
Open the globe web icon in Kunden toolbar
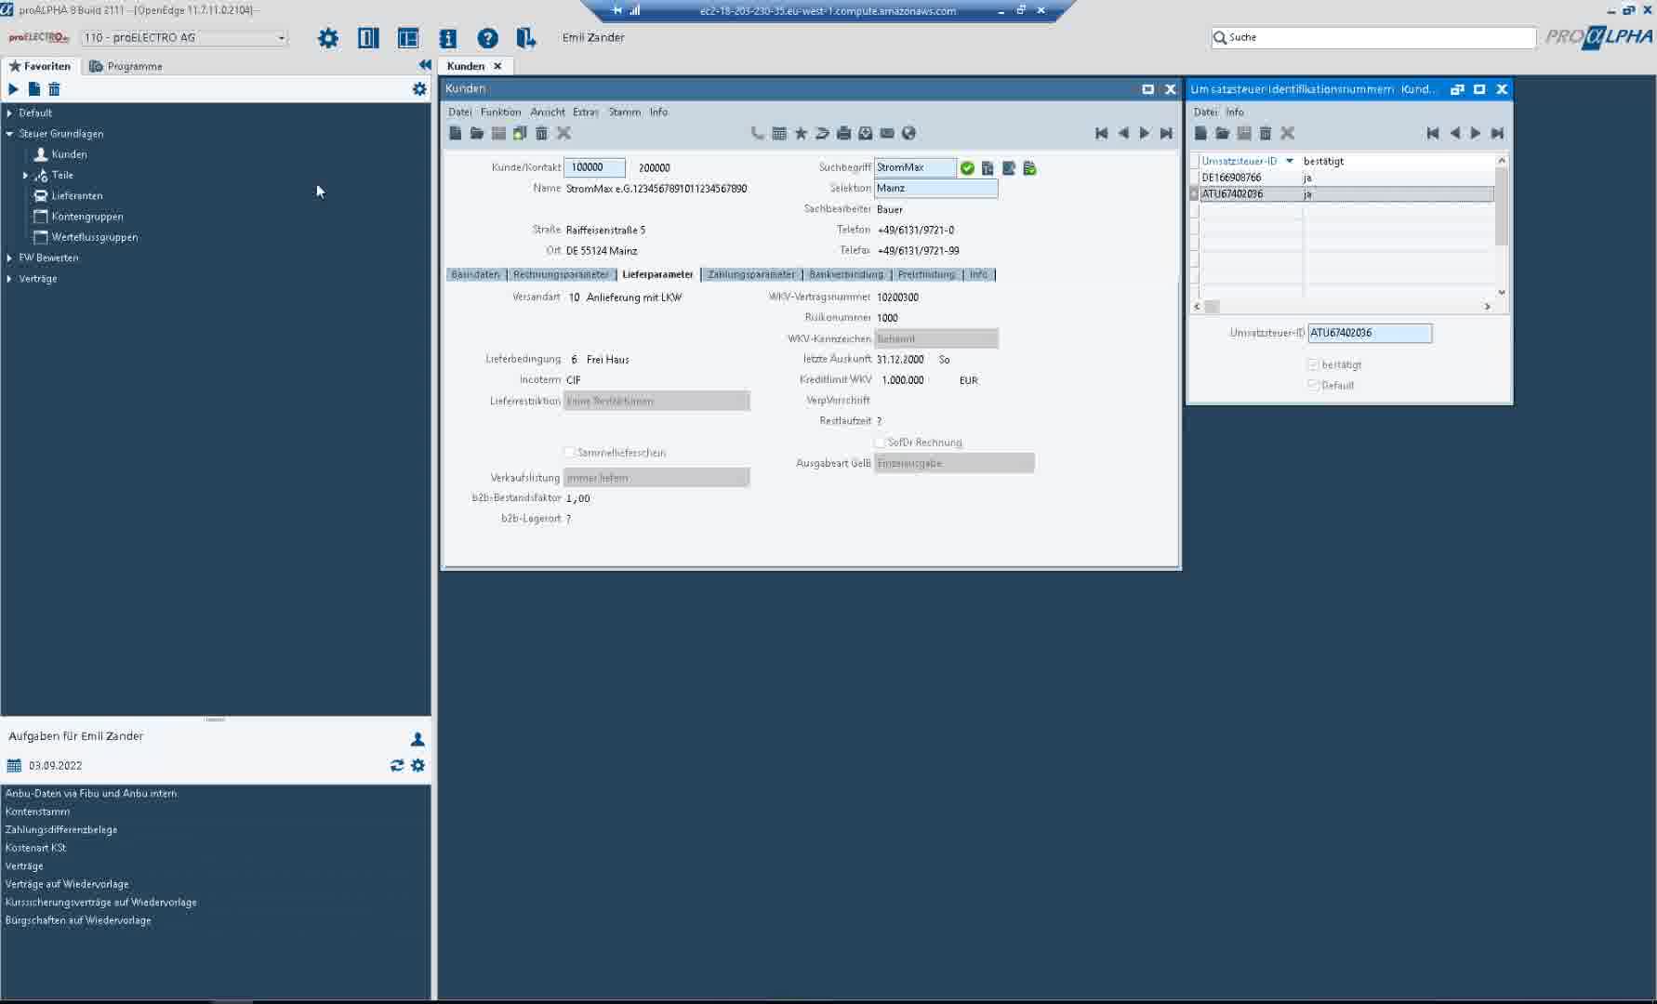(908, 133)
